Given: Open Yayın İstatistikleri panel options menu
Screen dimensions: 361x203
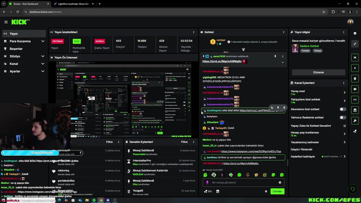Looking at the screenshot, I should (x=193, y=32).
